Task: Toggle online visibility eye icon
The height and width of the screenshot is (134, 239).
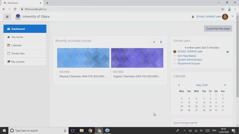Action: 227,52
